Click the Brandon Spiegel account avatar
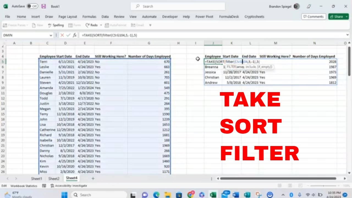 296,6
